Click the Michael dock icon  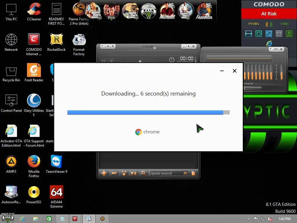point(167,11)
